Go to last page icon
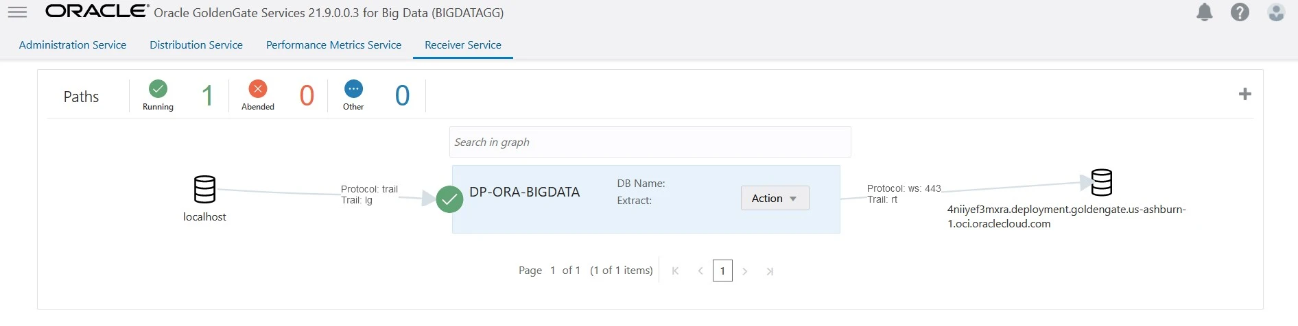Screen dimensions: 1298x326 770,271
